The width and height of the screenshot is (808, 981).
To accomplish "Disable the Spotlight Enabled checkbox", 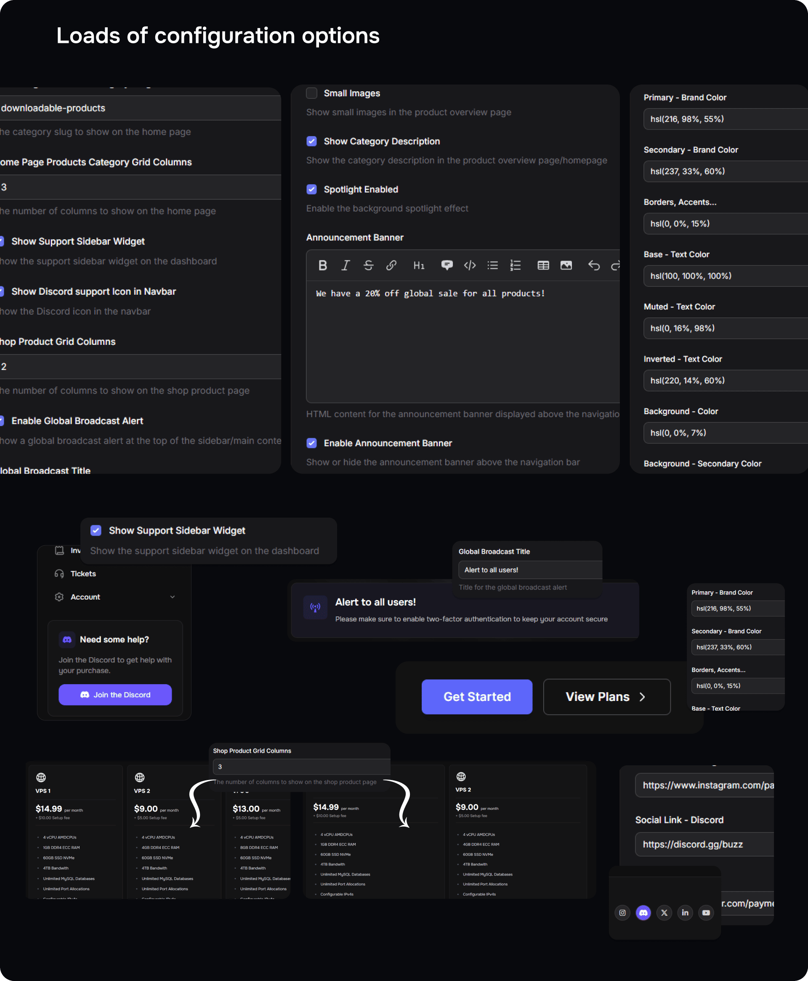I will coord(312,189).
